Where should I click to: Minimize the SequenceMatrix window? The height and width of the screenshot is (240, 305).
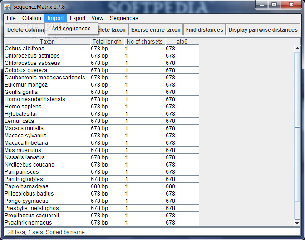coord(261,5)
